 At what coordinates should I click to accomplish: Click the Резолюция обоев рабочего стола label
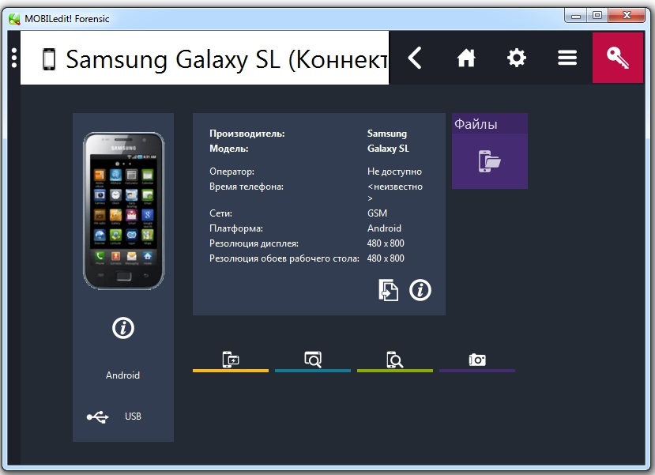click(284, 258)
